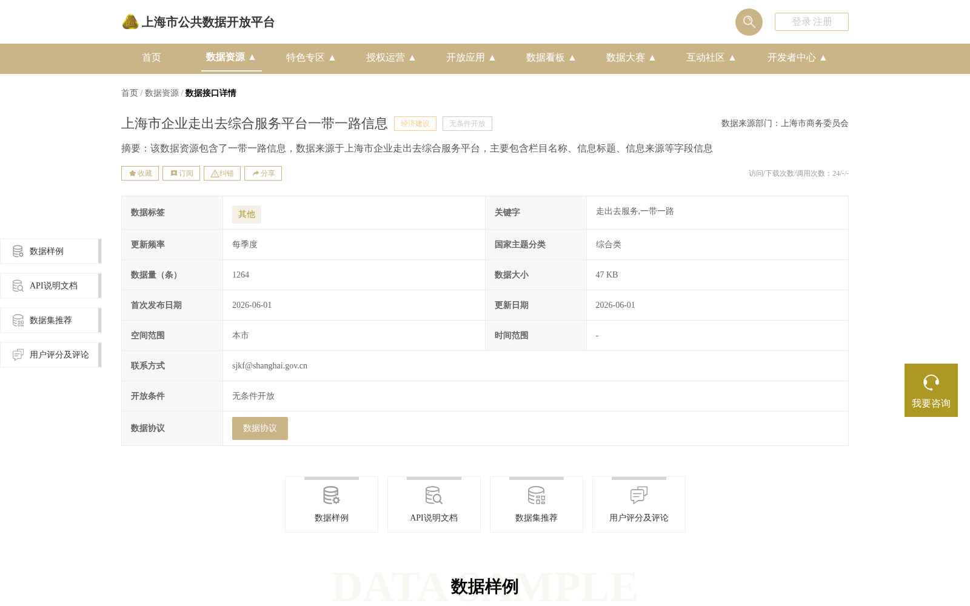Click the headset icon in 我要咨询 widget
The width and height of the screenshot is (970, 606).
[x=931, y=382]
